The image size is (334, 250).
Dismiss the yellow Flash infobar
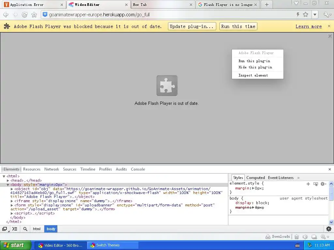(329, 26)
